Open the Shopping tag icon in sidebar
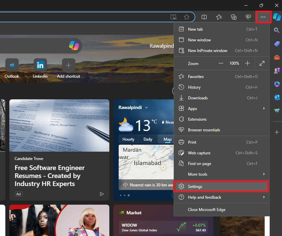 (x=277, y=44)
